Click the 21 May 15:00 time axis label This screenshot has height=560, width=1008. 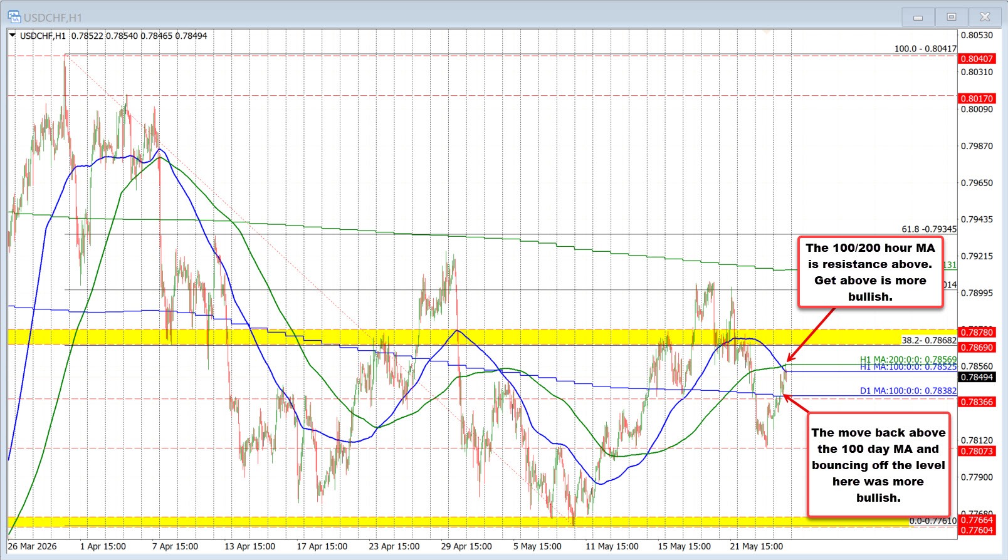tap(756, 546)
